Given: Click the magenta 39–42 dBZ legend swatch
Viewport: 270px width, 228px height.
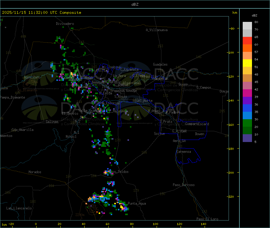Looking at the screenshot, I should coord(247,93).
